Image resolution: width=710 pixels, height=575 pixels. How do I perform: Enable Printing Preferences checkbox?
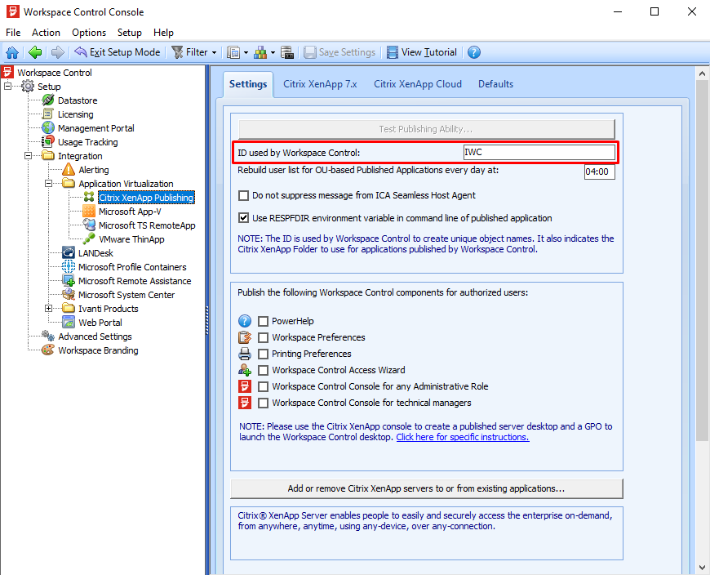[263, 354]
